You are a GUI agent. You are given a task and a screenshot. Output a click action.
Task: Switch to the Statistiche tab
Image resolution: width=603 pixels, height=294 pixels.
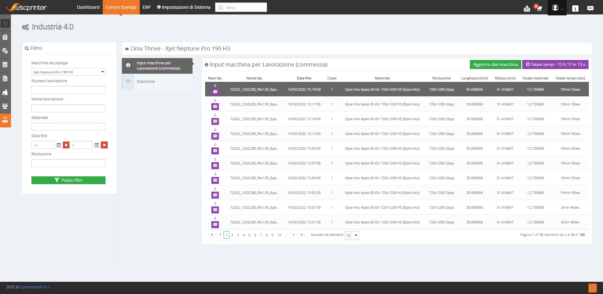point(146,82)
